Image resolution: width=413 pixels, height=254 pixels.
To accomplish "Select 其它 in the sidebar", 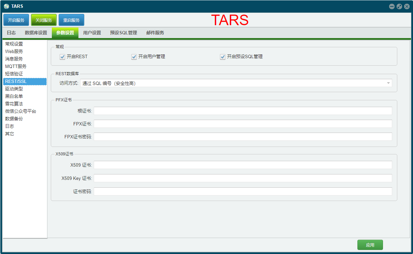I will [x=25, y=134].
